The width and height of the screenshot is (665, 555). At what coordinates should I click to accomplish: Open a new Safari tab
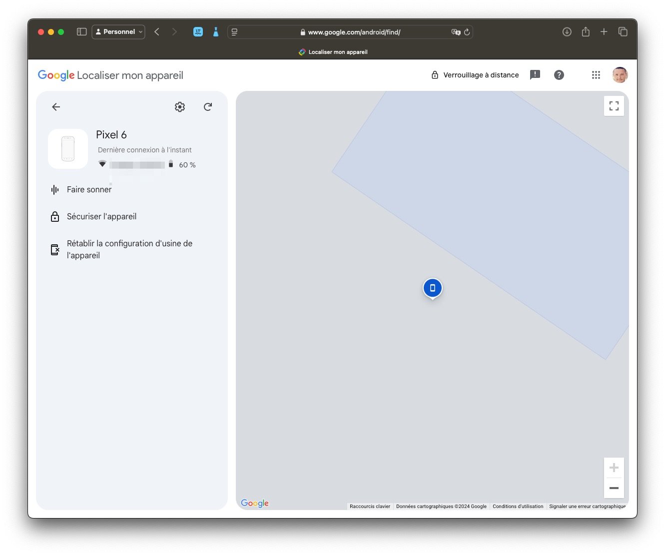click(x=604, y=32)
